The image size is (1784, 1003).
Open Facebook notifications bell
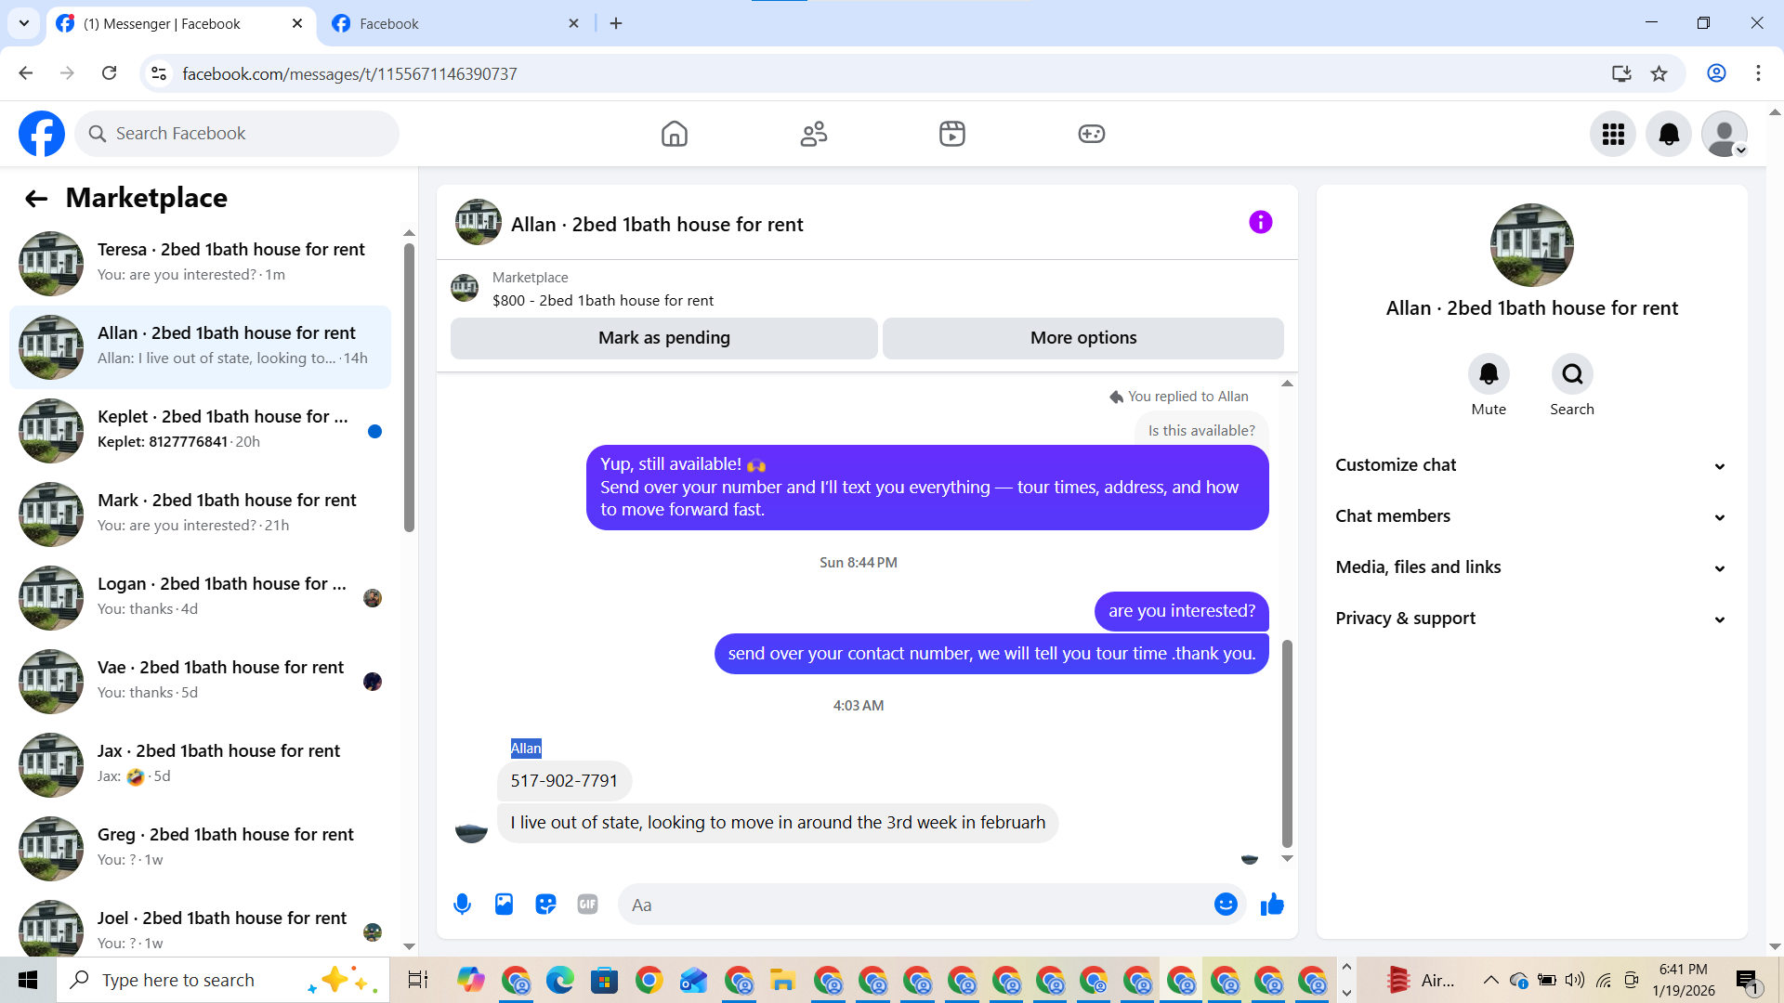(x=1669, y=134)
